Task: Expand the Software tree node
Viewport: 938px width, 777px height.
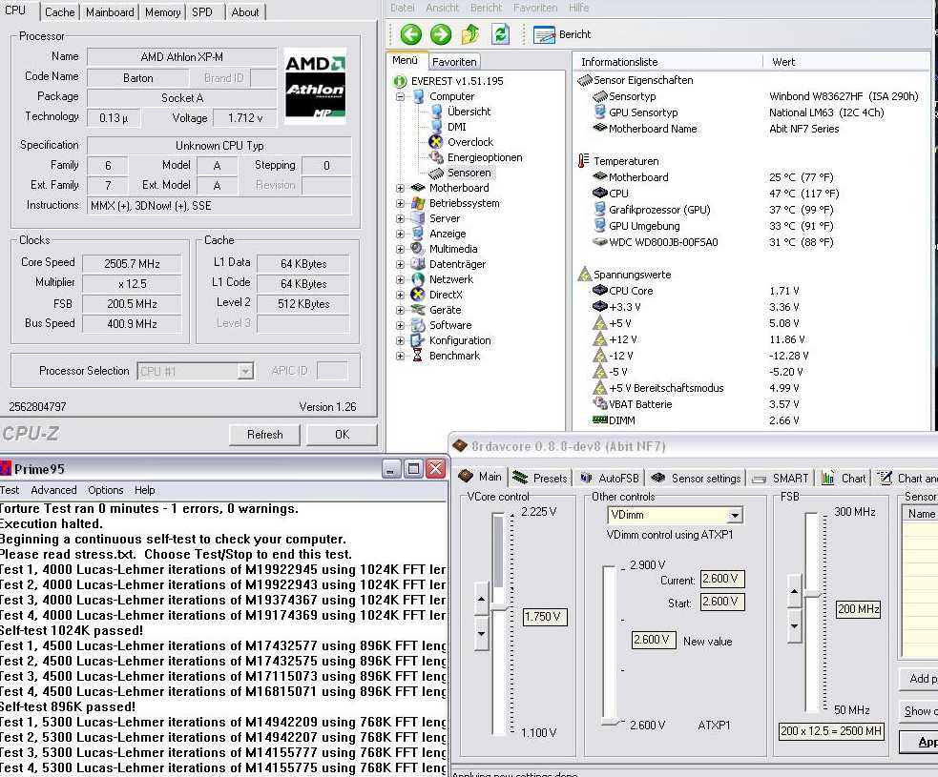Action: click(x=400, y=325)
